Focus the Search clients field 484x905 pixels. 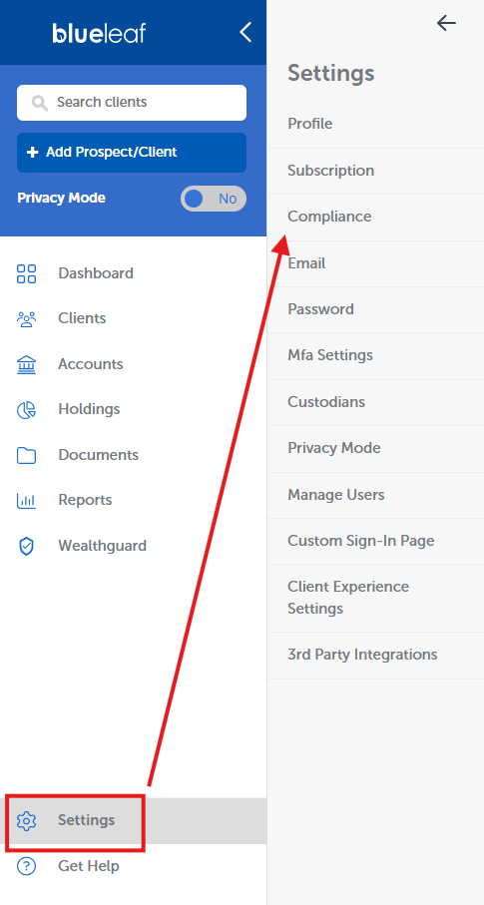tap(132, 103)
